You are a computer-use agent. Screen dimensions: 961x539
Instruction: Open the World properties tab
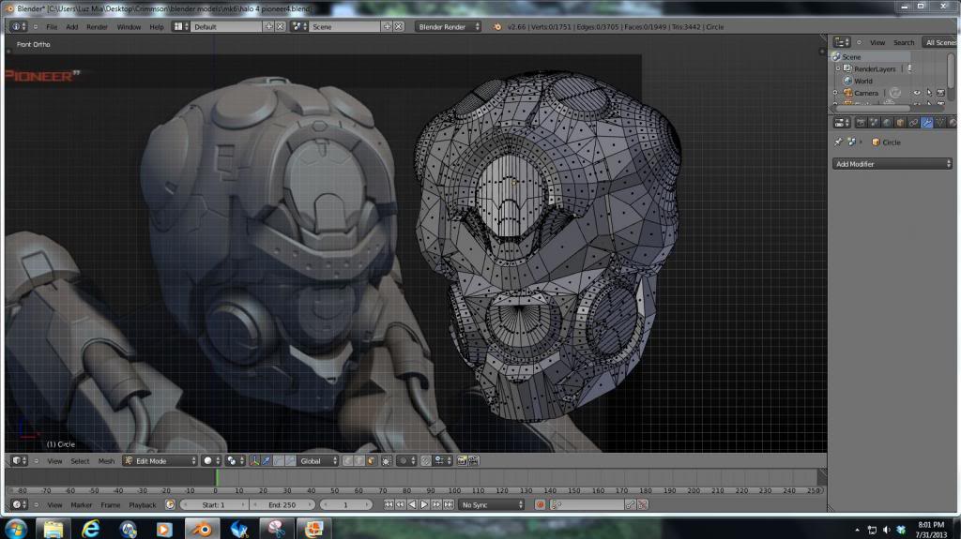[887, 123]
